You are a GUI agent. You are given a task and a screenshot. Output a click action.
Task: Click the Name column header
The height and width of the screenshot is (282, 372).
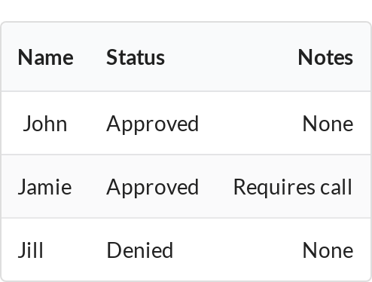pyautogui.click(x=45, y=57)
